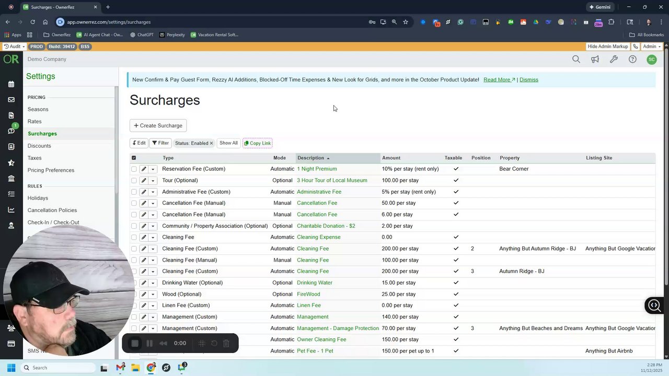Open the Audit dropdown in the admin bar

[x=14, y=46]
